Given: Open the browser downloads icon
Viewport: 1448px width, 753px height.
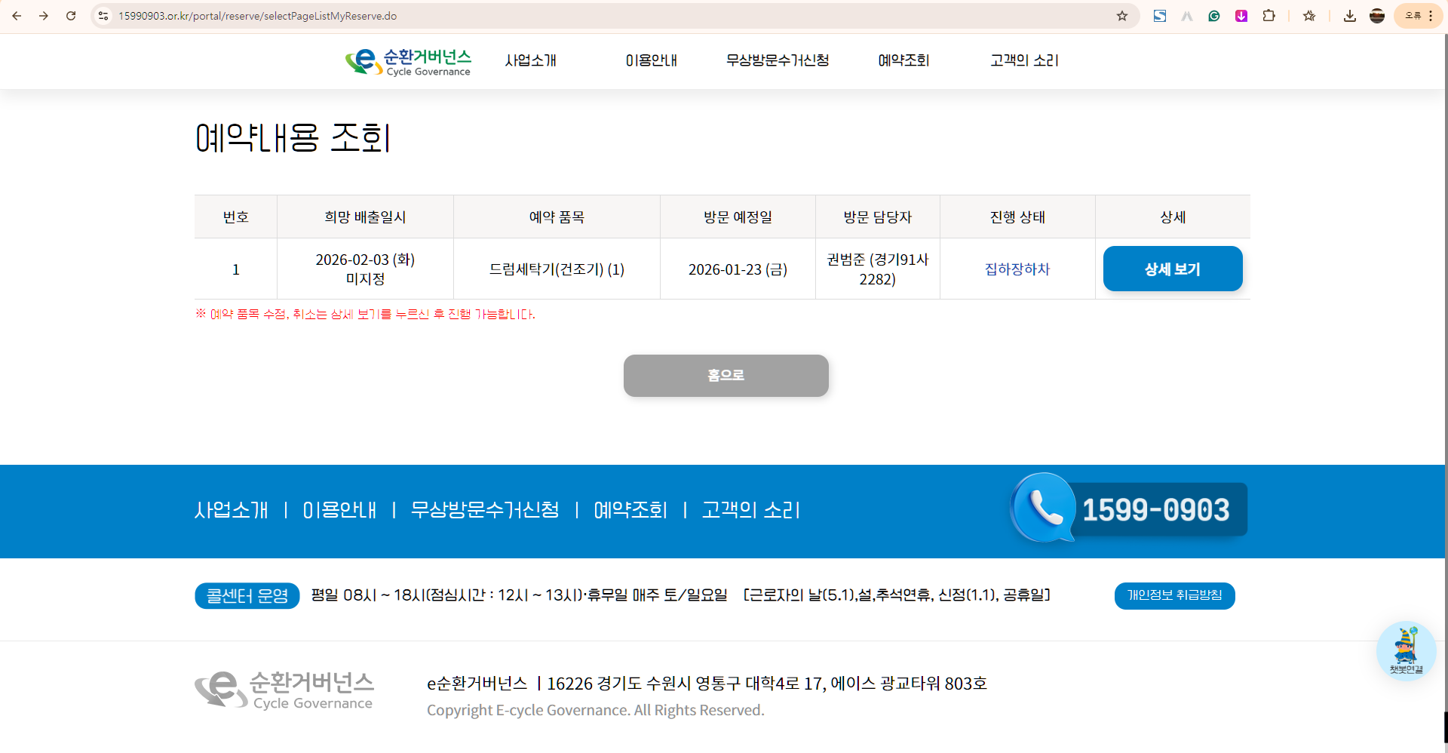Looking at the screenshot, I should pyautogui.click(x=1350, y=16).
